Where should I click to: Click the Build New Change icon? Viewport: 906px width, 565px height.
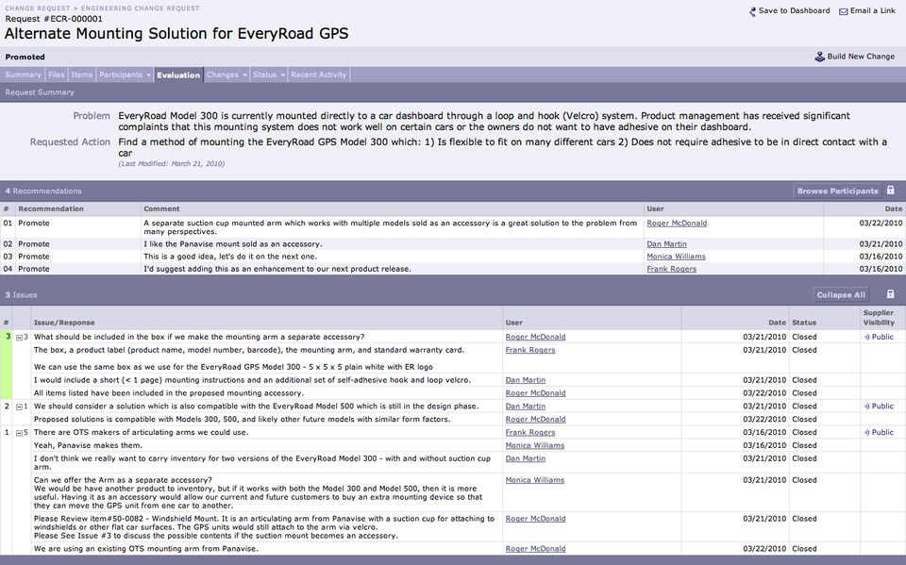pyautogui.click(x=819, y=57)
